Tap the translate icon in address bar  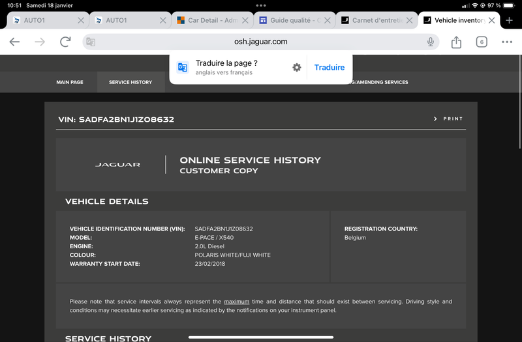point(91,42)
